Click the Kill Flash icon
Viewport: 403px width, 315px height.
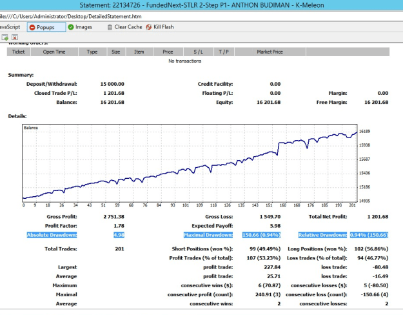[x=148, y=27]
